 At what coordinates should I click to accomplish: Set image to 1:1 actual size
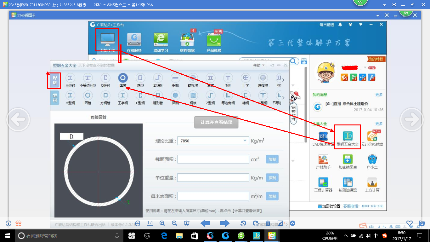[x=150, y=223]
